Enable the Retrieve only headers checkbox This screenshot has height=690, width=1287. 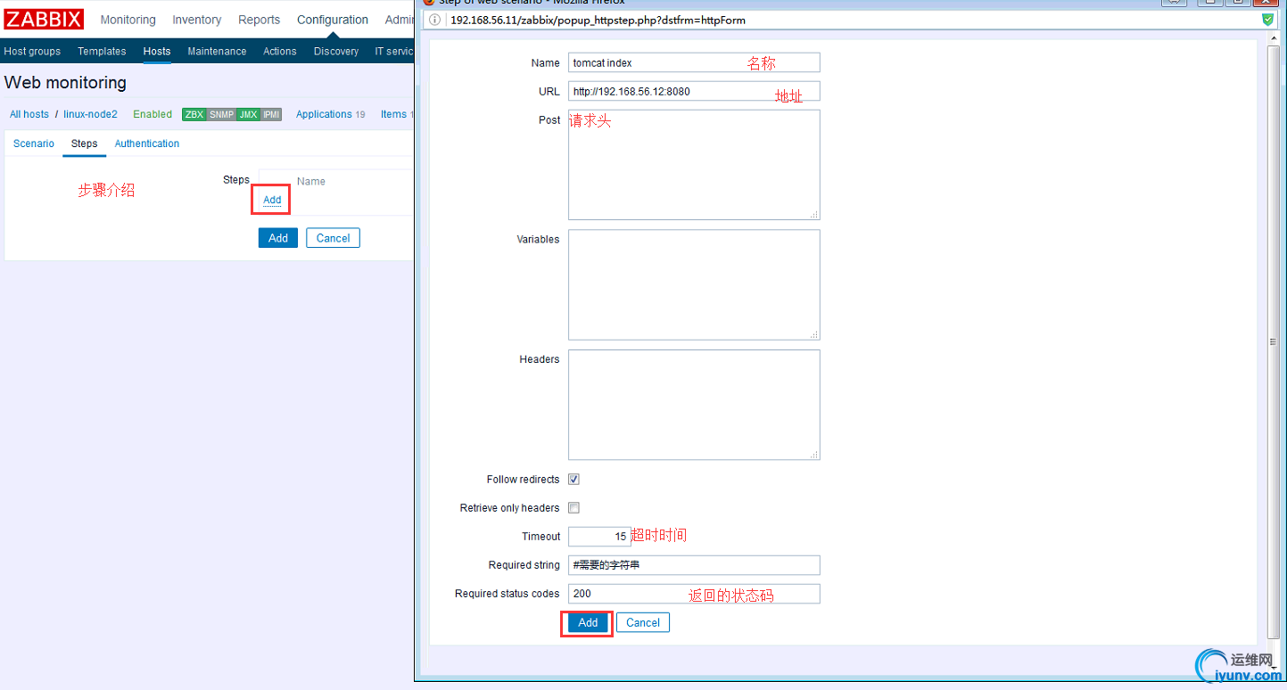point(574,508)
